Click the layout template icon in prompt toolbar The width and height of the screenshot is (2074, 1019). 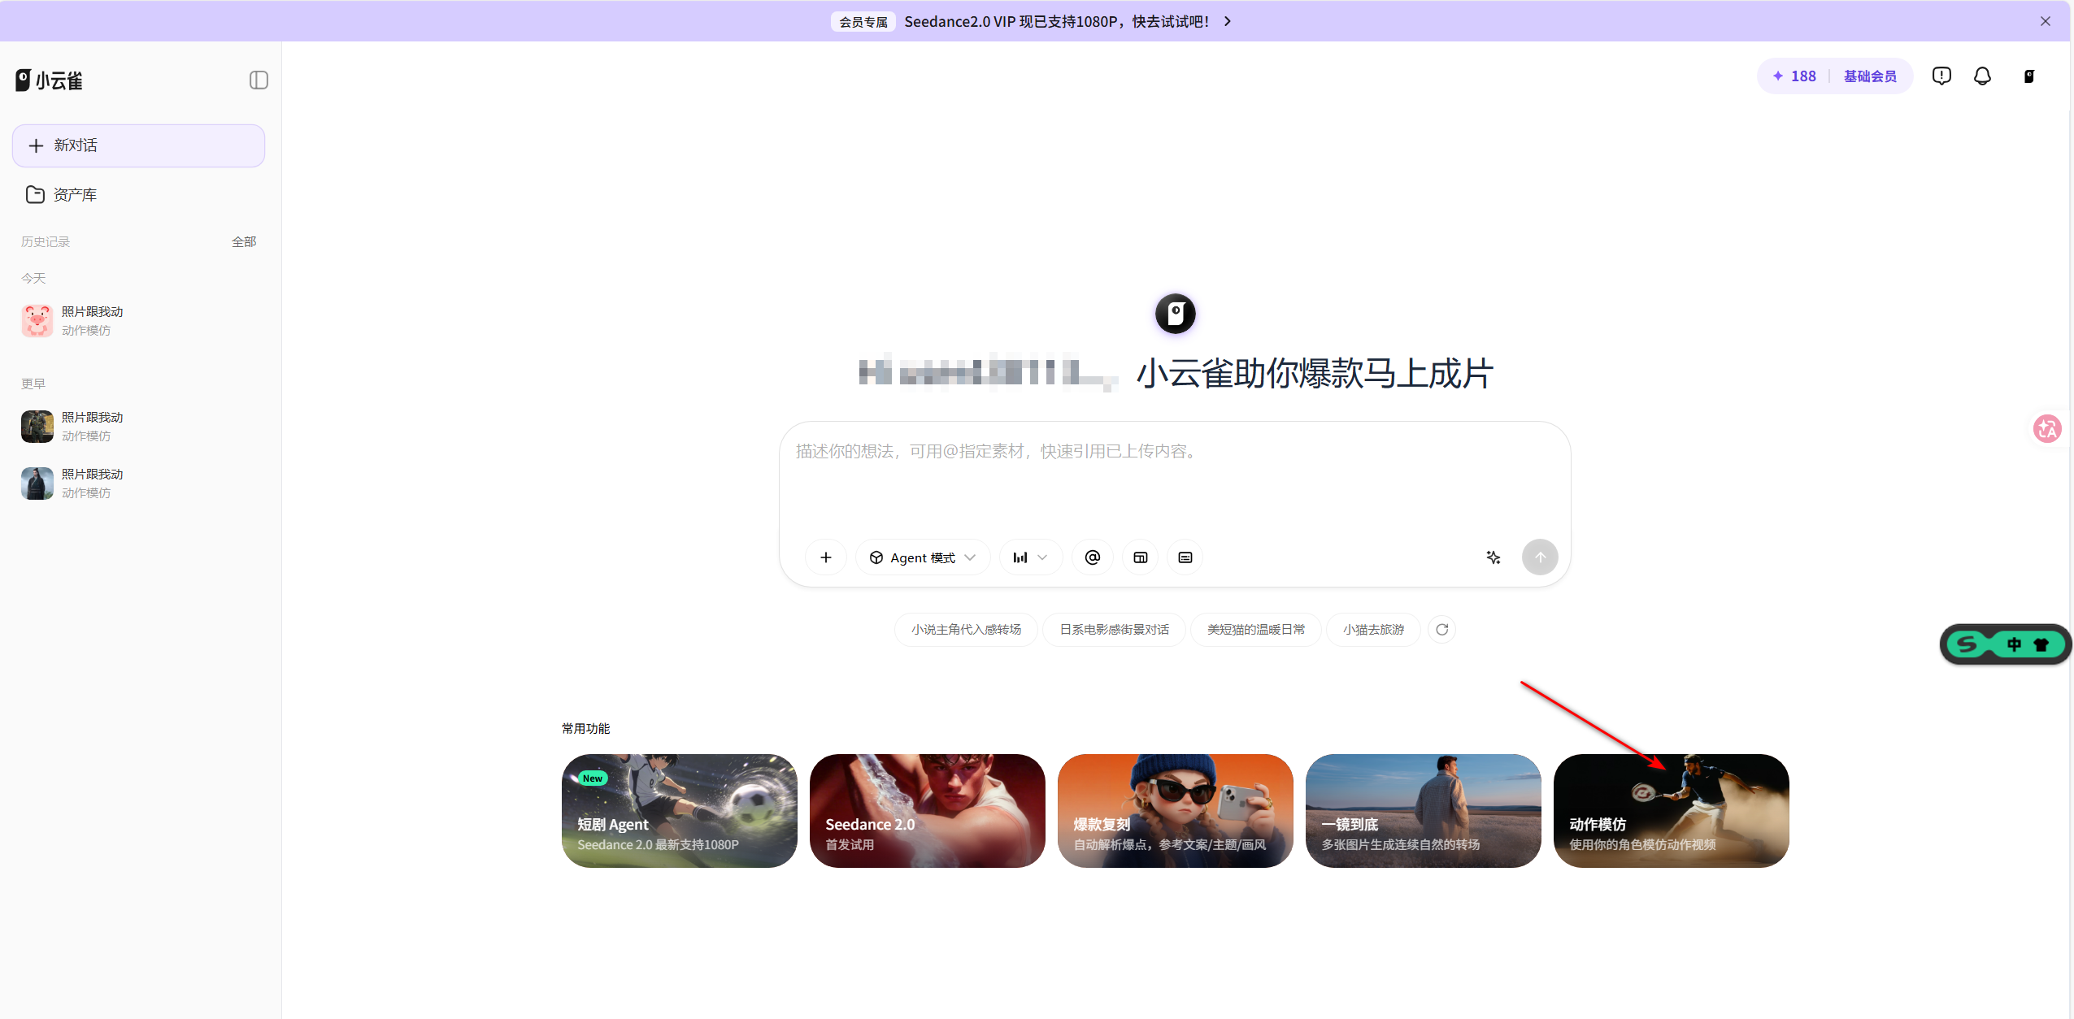(1140, 557)
